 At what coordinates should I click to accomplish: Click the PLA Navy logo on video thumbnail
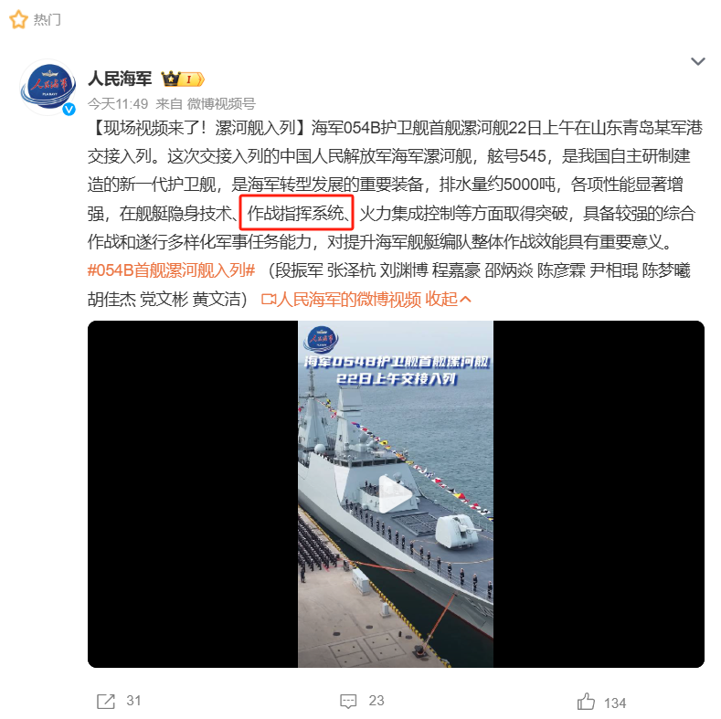321,339
